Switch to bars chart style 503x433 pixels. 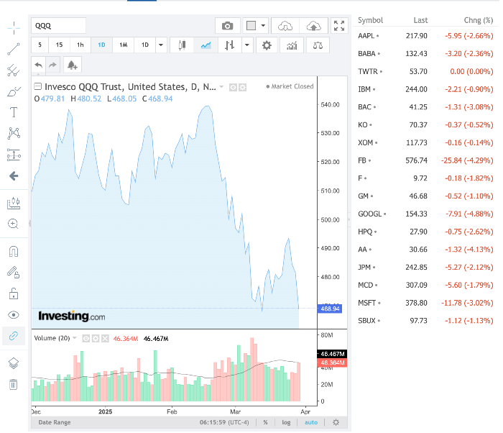coord(229,45)
